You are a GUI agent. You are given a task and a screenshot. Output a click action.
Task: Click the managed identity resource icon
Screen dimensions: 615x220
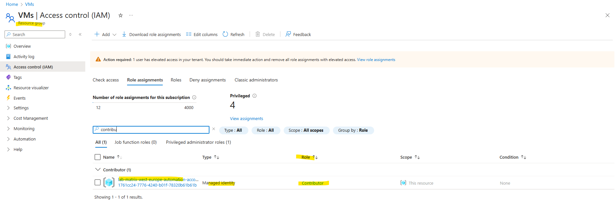click(109, 182)
